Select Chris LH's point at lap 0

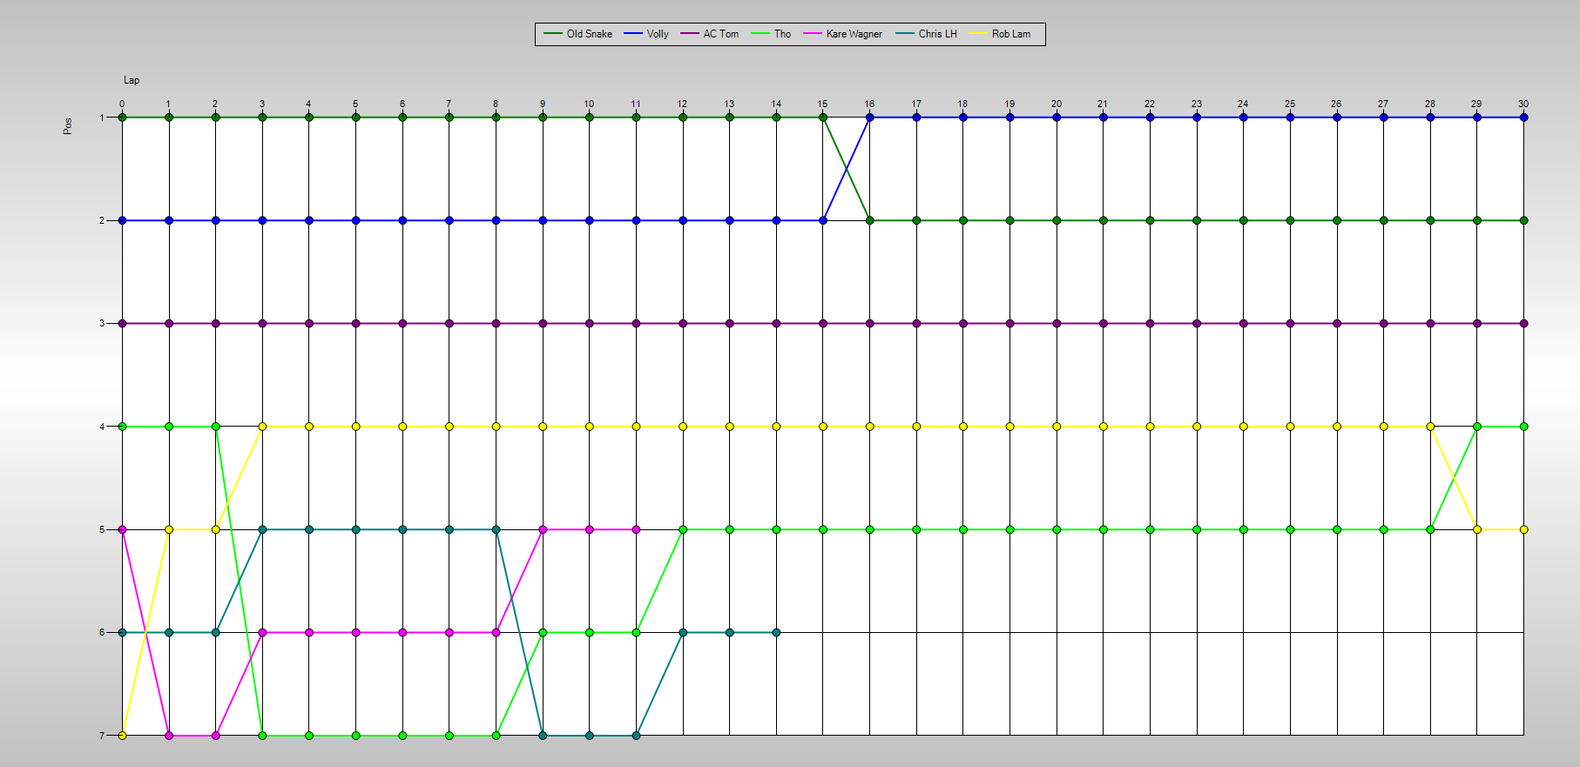(x=122, y=632)
